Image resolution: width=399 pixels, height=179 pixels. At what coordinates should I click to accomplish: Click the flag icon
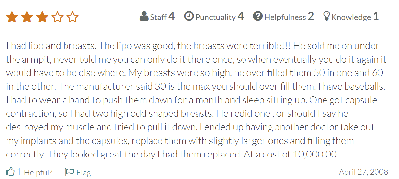pos(69,172)
